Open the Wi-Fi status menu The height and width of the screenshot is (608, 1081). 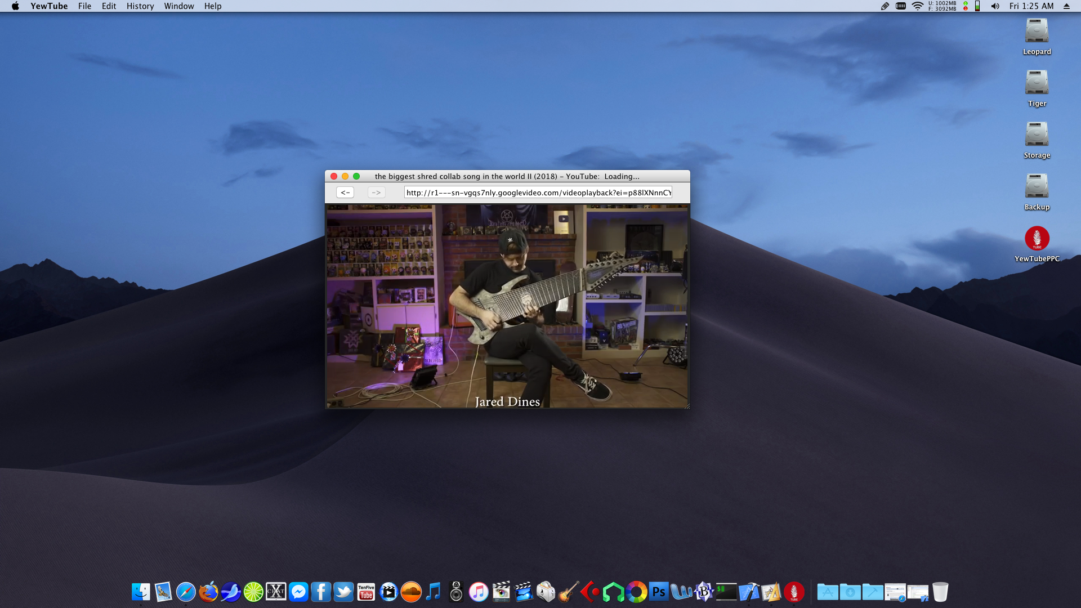pyautogui.click(x=917, y=6)
